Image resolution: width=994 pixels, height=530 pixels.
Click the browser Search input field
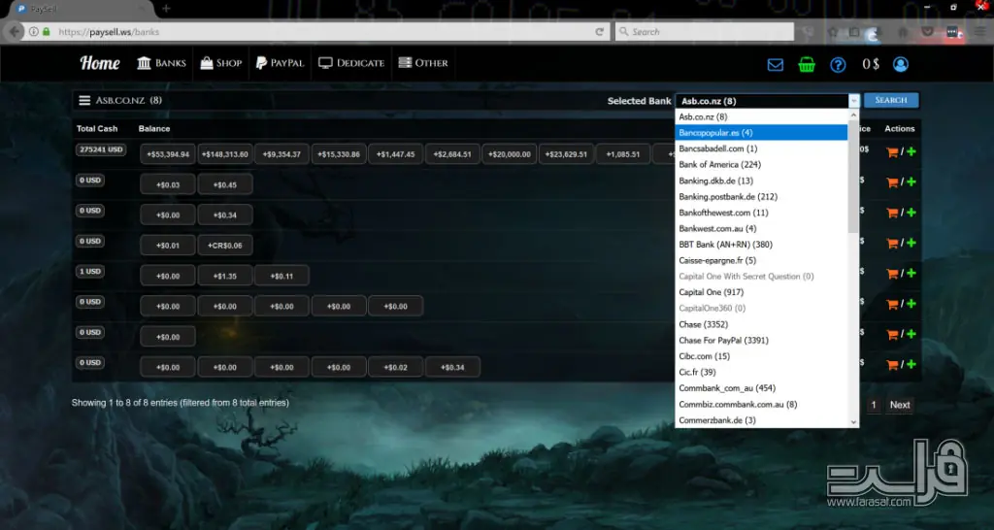click(705, 32)
